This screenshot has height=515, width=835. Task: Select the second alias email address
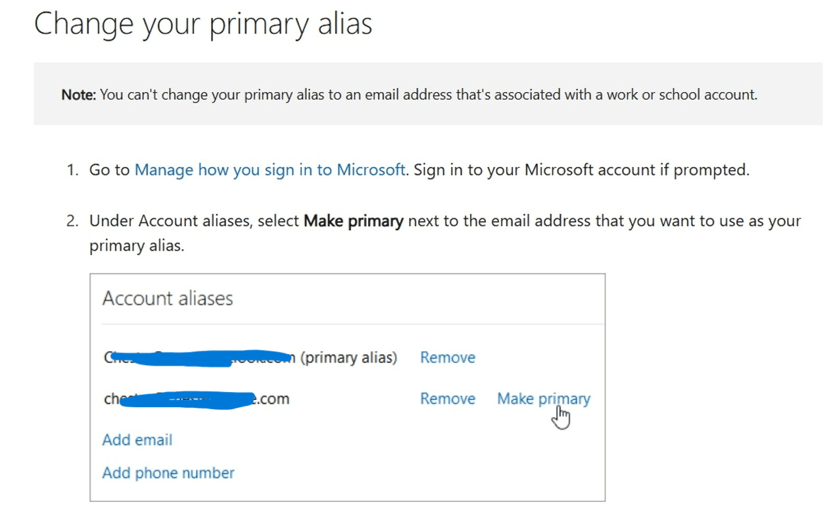coord(197,398)
